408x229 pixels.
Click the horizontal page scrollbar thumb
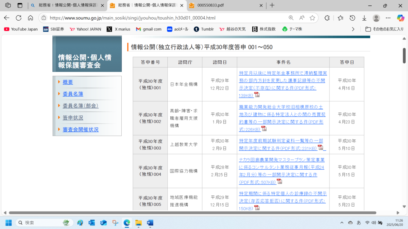[x=192, y=213]
